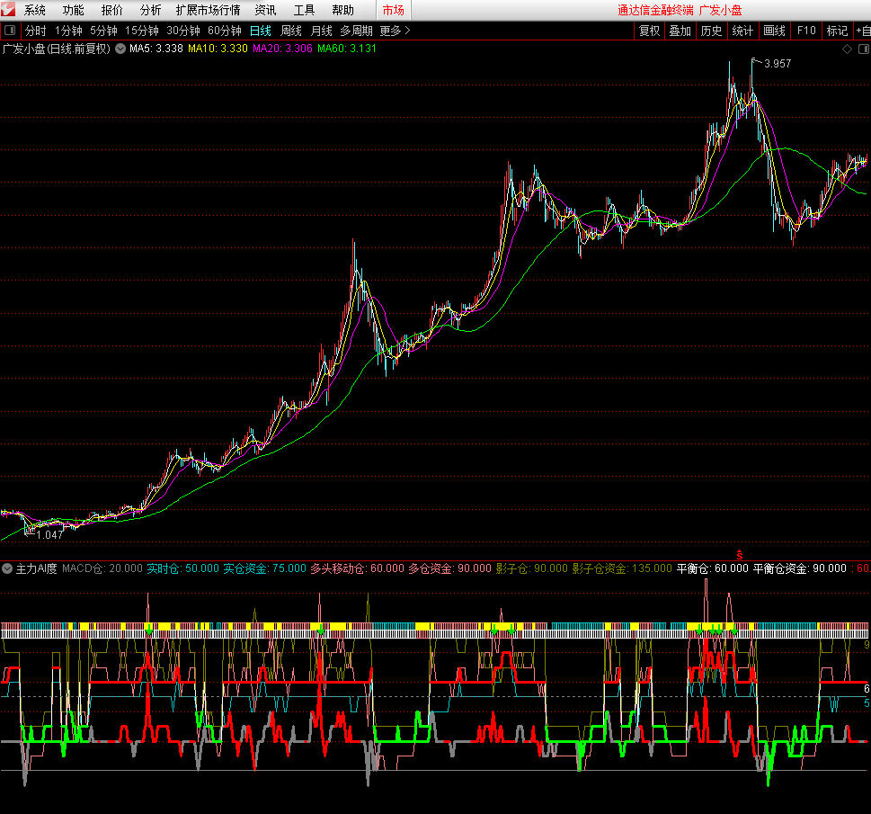Select the 30分钟 period tab

[183, 31]
